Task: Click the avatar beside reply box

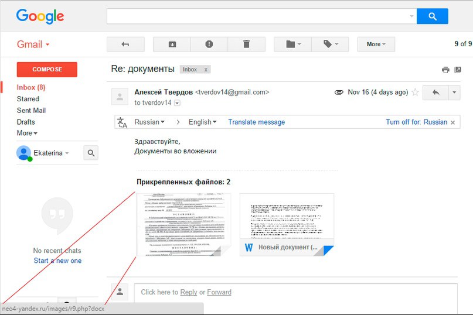Action: [120, 292]
